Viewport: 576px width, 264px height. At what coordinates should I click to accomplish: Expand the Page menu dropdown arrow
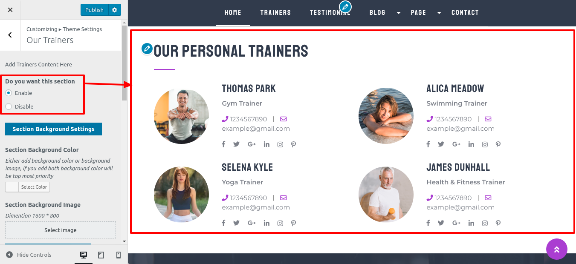439,13
